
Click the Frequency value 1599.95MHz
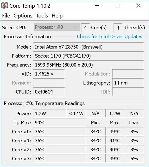coord(88,65)
